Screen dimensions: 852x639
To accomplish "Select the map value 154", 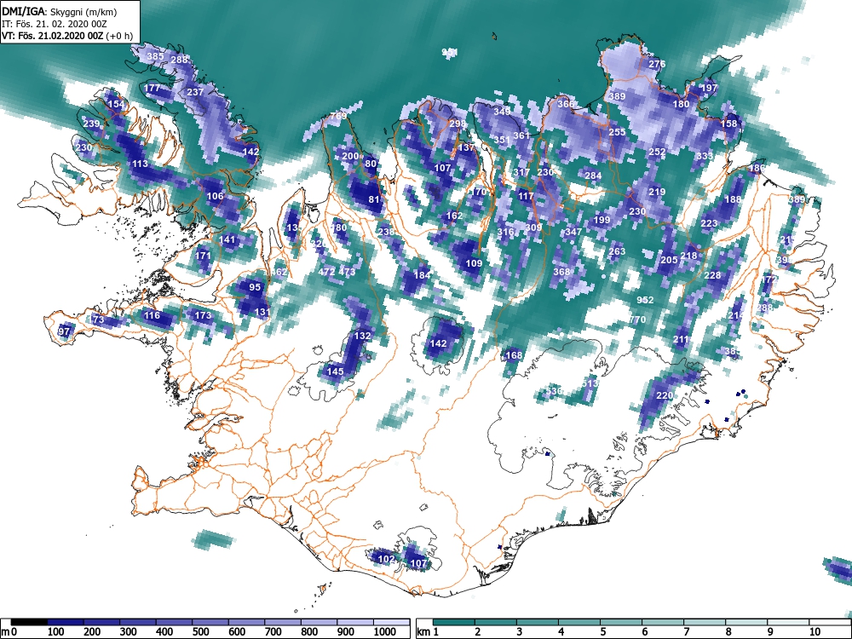I will tap(116, 104).
